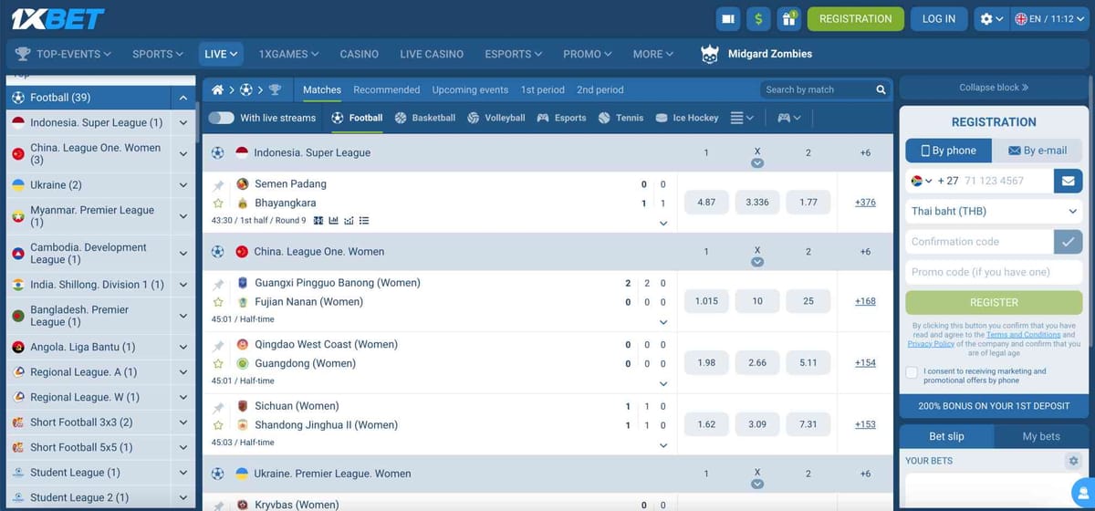The height and width of the screenshot is (511, 1095).
Task: Pin the Sichuan (Women) match
Action: click(x=218, y=406)
